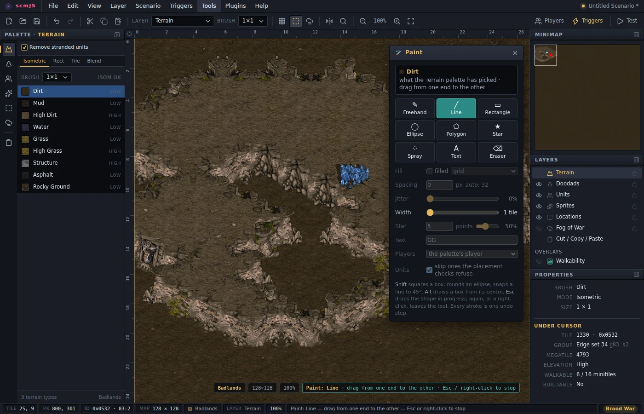Activate the dashed rectangle selection tool in the toolbar
644x414 pixels.
coord(296,21)
